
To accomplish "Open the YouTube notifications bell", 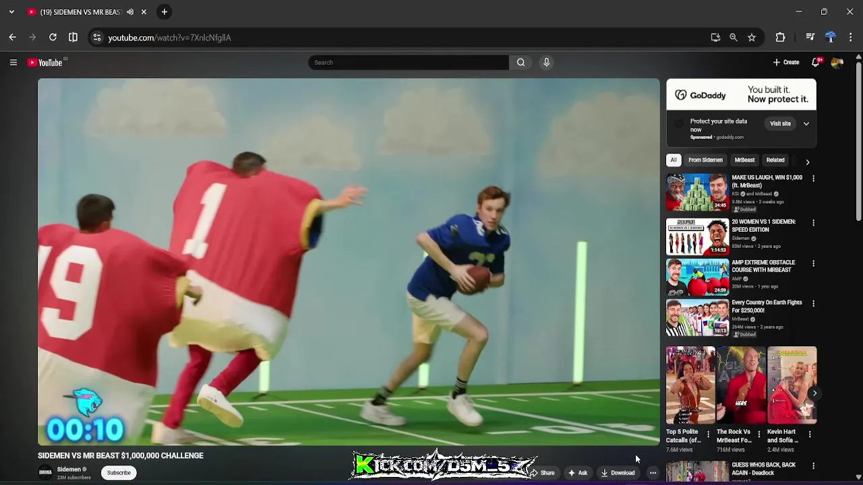I will [x=816, y=63].
